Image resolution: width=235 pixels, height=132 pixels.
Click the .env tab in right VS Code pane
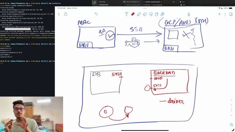183,2
